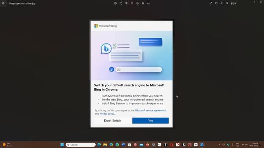Mark the photo as favorite with the heart icon

tap(132, 3)
